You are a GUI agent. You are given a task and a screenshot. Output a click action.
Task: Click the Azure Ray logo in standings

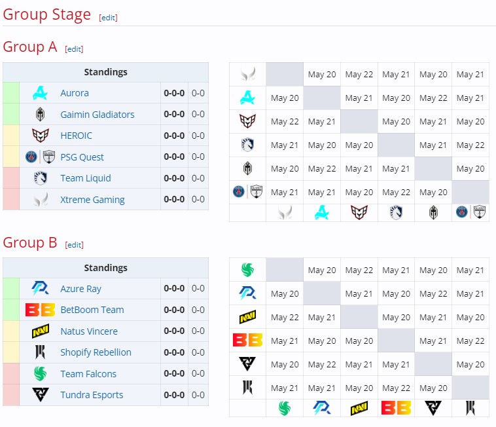click(x=40, y=289)
